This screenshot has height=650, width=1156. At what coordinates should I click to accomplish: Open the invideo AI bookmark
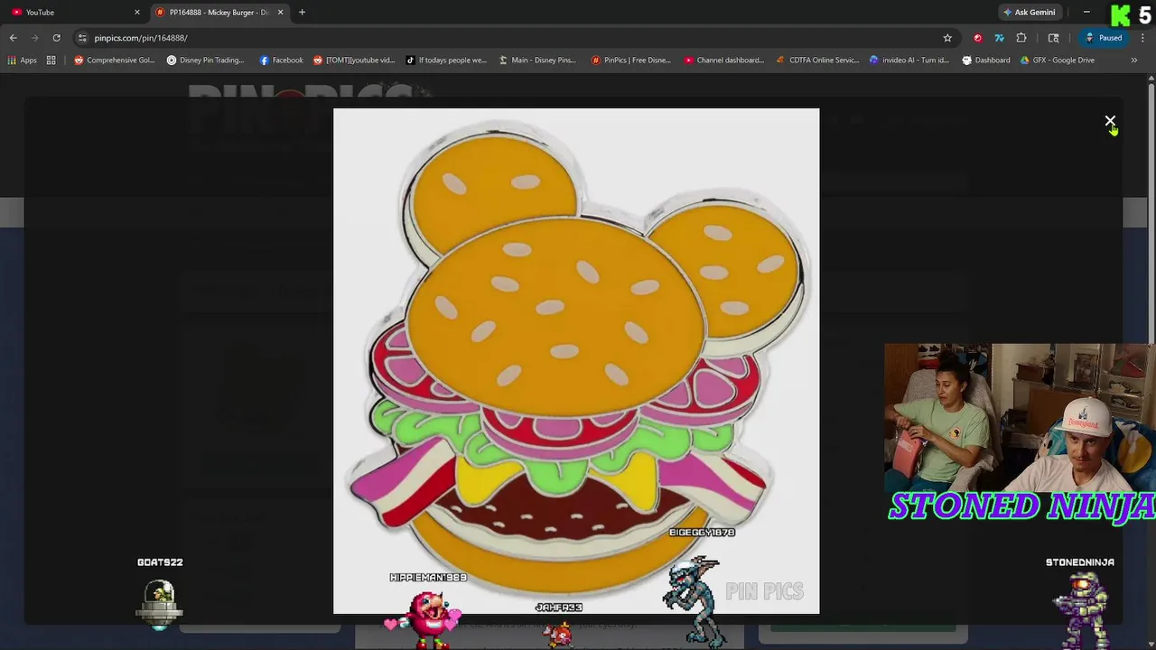(x=909, y=60)
